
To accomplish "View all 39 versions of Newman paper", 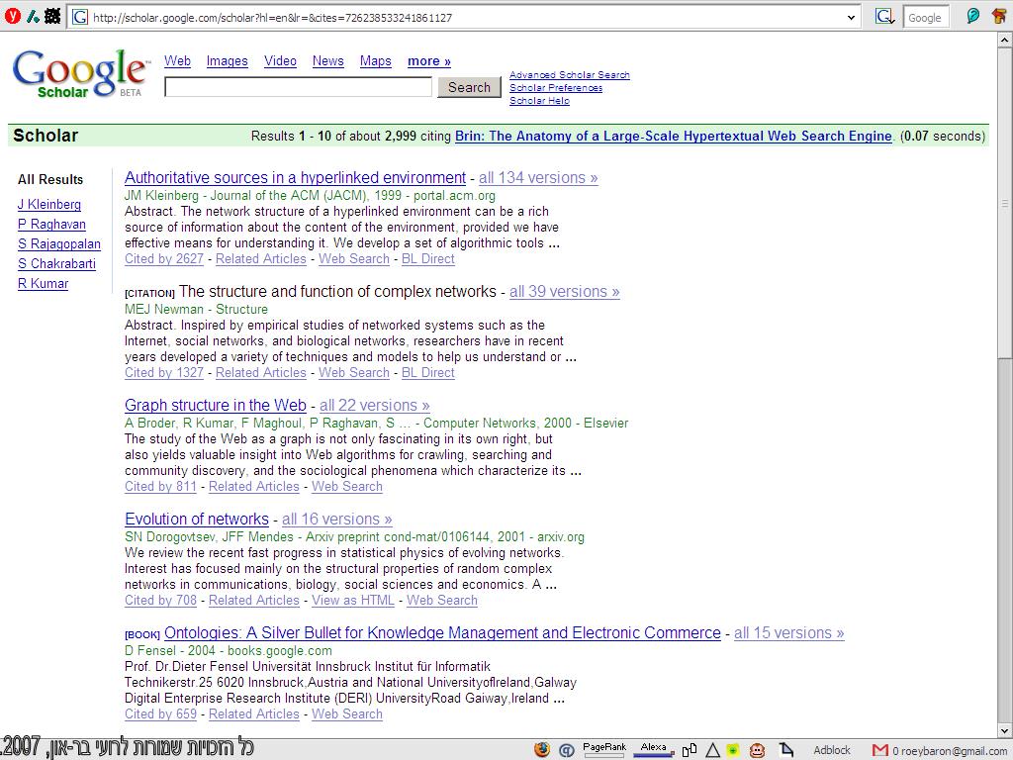I will pos(565,292).
